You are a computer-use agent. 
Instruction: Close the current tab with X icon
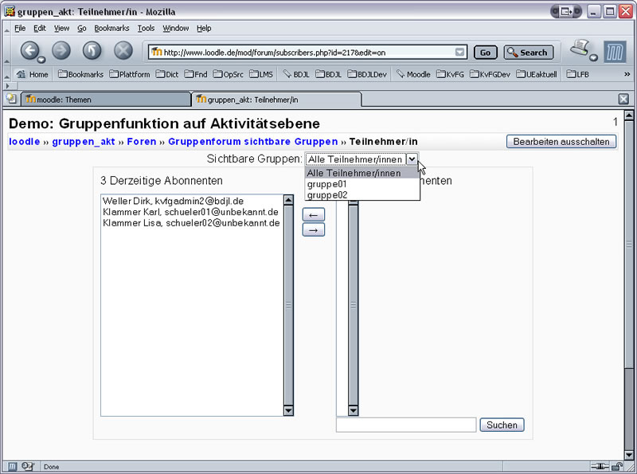pyautogui.click(x=623, y=99)
